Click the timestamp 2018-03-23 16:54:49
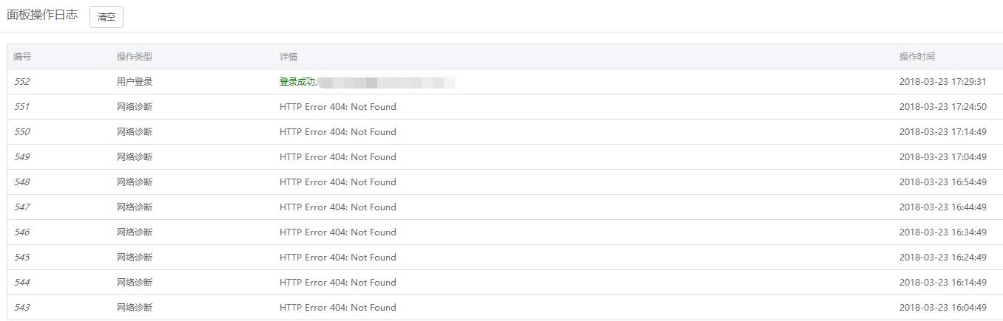1003x321 pixels. 942,182
